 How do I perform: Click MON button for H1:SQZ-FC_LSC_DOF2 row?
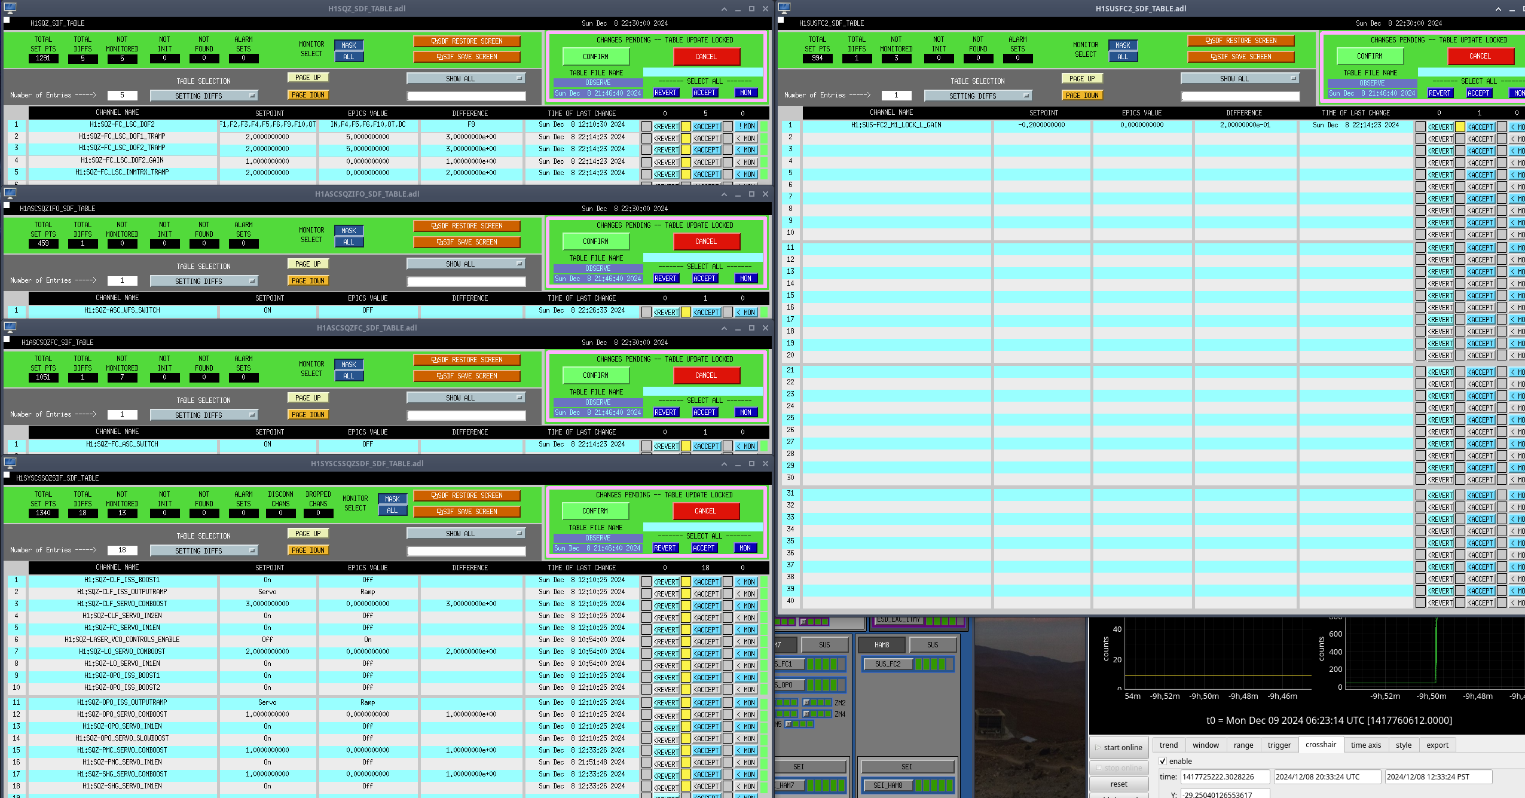[747, 126]
